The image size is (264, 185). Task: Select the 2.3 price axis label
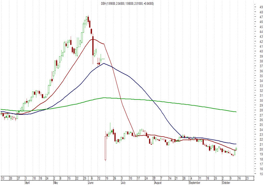tap(261, 135)
